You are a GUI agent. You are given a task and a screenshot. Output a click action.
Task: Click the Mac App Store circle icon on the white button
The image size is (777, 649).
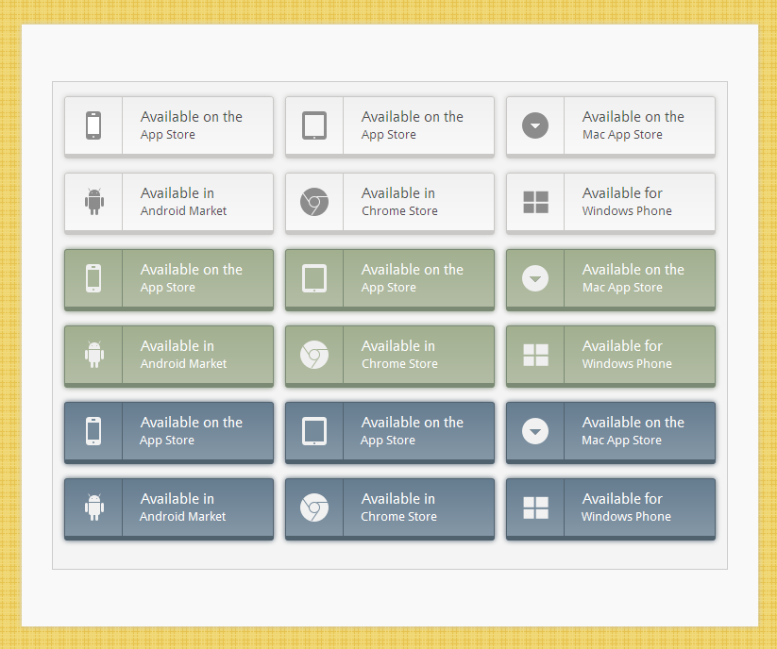(535, 125)
